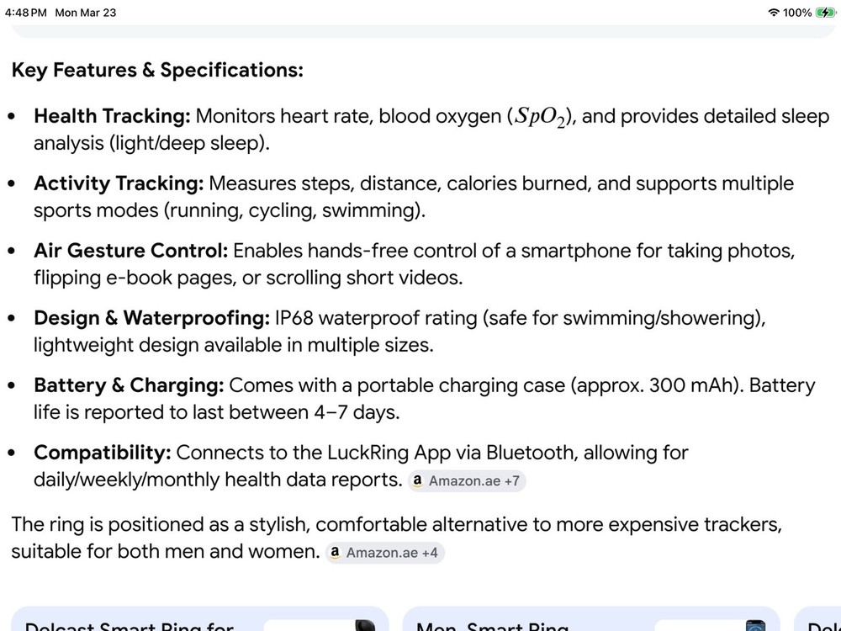The height and width of the screenshot is (631, 841).
Task: Click the Design & Waterproofing bullet label
Action: [151, 318]
